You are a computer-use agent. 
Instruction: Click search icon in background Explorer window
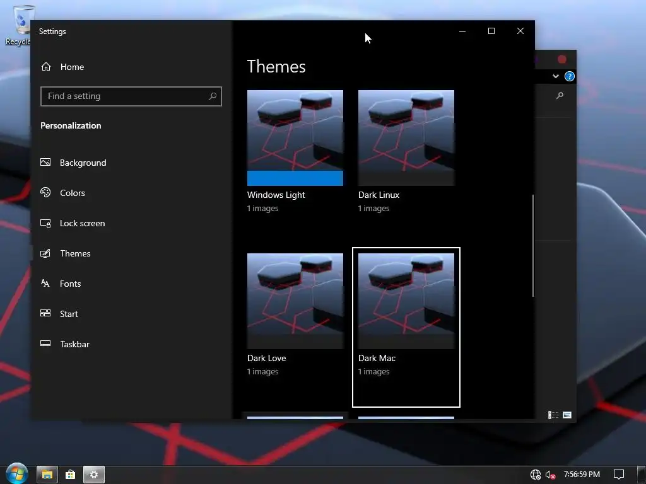point(560,96)
